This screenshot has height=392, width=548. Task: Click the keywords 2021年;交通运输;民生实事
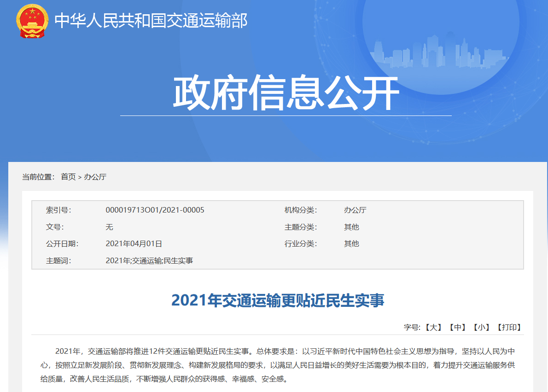click(149, 261)
